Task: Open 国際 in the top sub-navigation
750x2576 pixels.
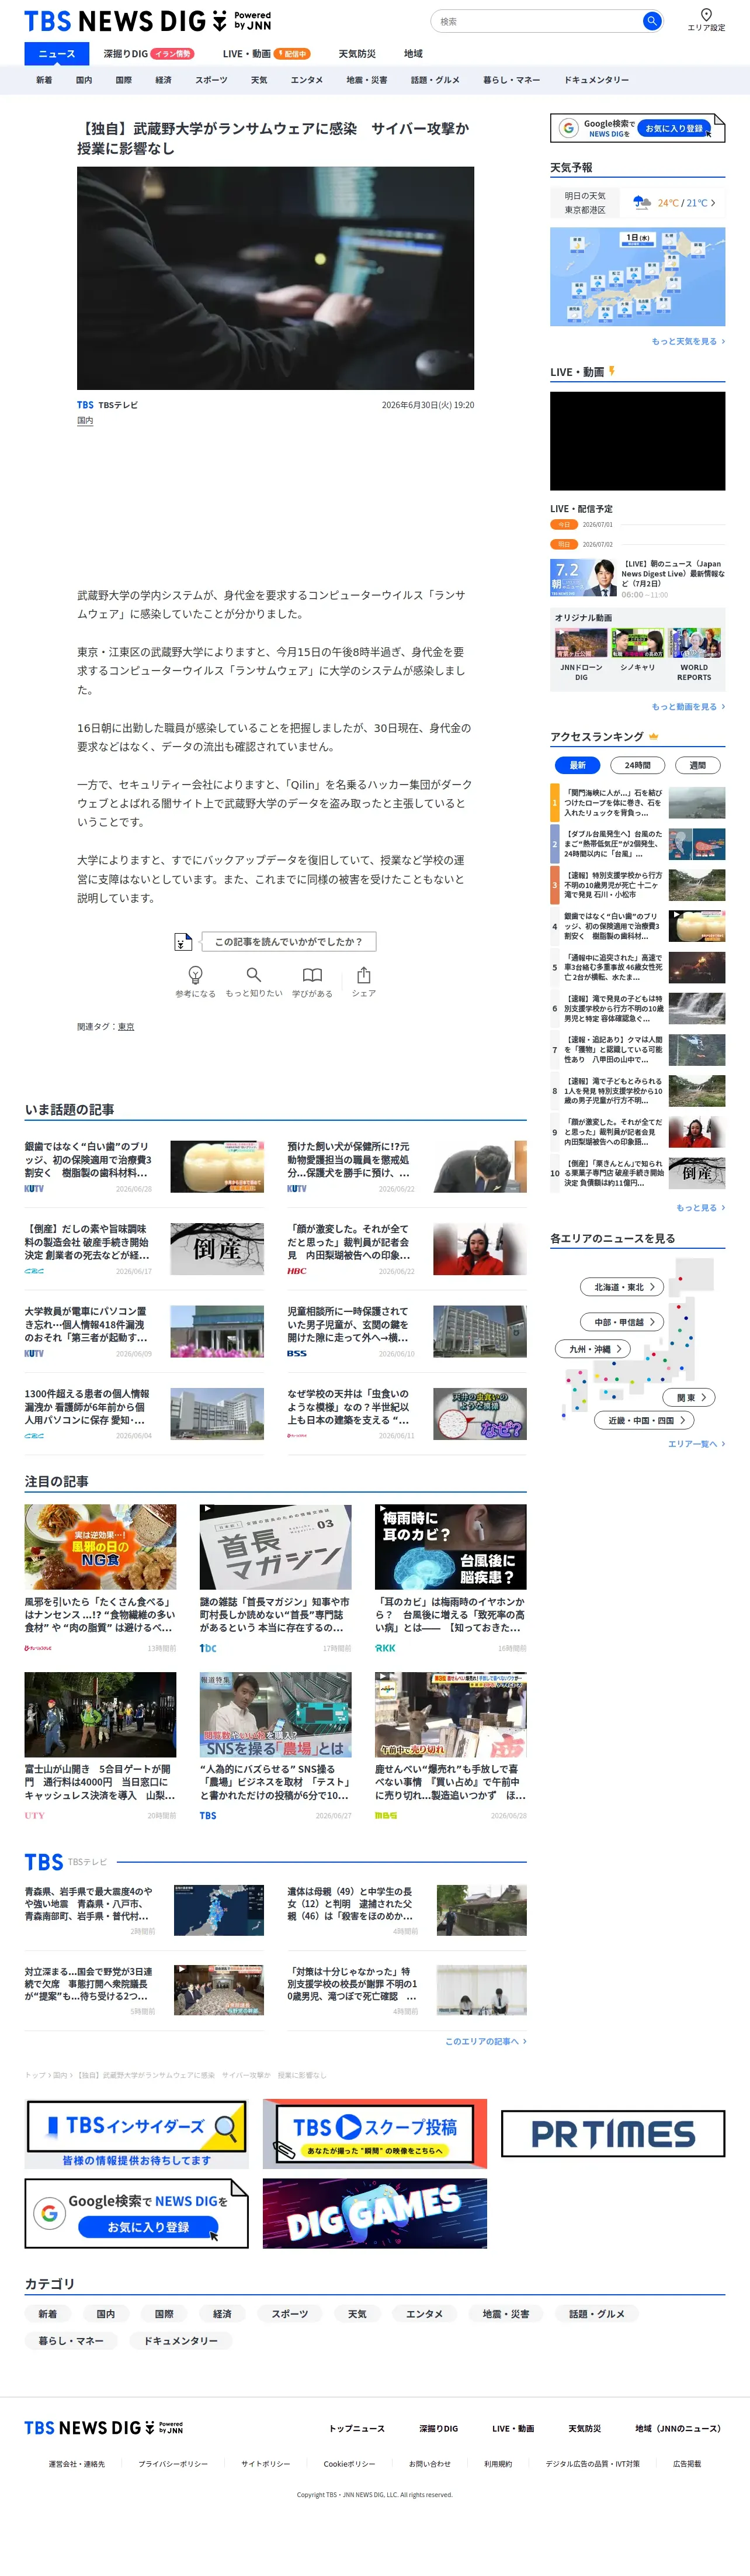Action: click(x=124, y=80)
